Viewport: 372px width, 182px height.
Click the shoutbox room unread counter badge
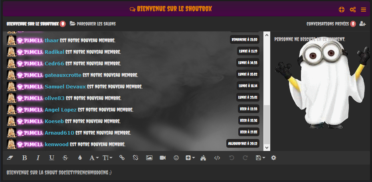[63, 24]
